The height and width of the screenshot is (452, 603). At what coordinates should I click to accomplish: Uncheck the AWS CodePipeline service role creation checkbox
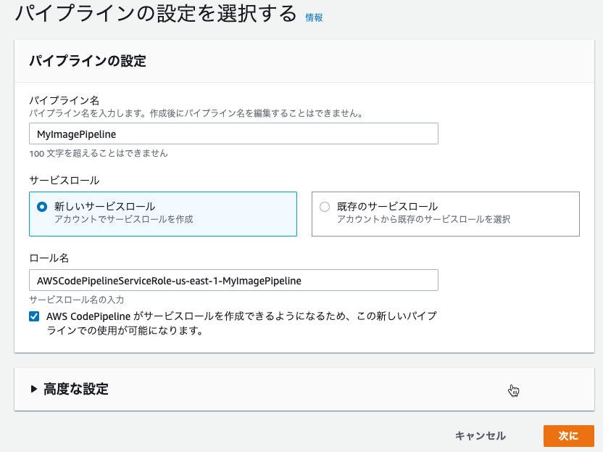pyautogui.click(x=34, y=316)
